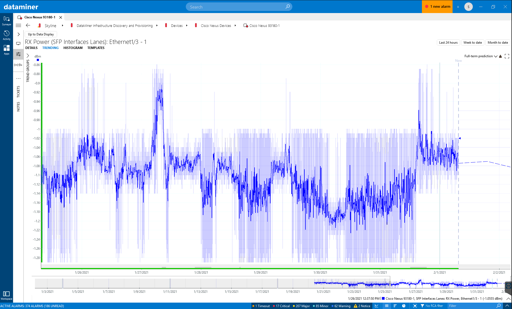Switch to the TEMPLATES tab
The image size is (512, 309).
[x=96, y=48]
